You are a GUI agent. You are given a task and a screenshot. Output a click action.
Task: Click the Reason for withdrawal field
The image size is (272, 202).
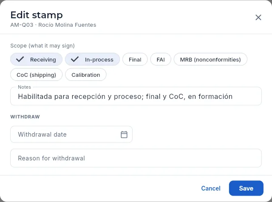point(136,158)
